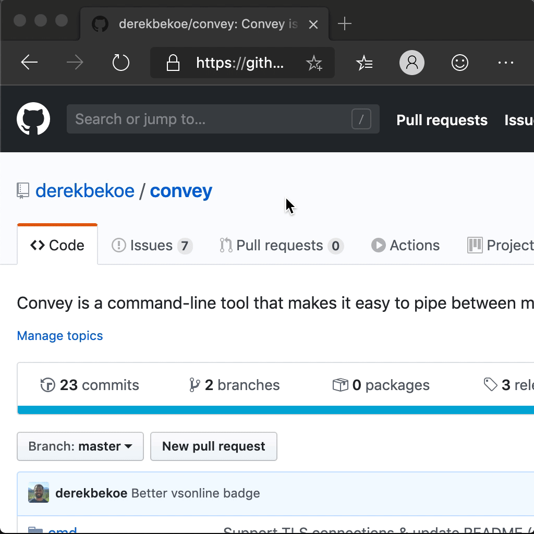The height and width of the screenshot is (534, 534).
Task: Click the browser forward arrow
Action: click(75, 63)
